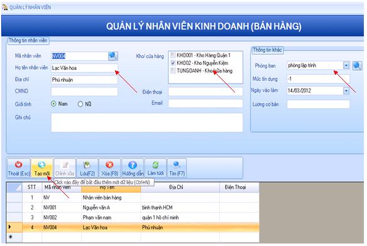Image resolution: width=367 pixels, height=246 pixels.
Task: Click the grid select-all corner cell
Action: (x=14, y=187)
